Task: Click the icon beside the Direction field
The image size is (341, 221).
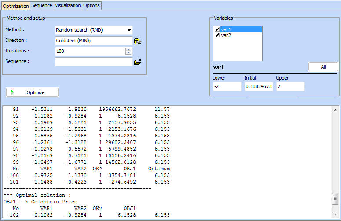Action: [x=138, y=41]
